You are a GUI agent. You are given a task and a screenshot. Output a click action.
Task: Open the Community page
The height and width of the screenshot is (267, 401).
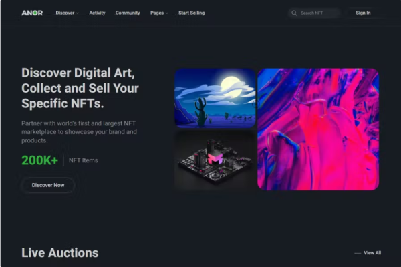[128, 13]
